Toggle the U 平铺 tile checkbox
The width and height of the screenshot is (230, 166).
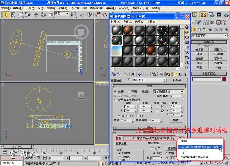pos(163,106)
